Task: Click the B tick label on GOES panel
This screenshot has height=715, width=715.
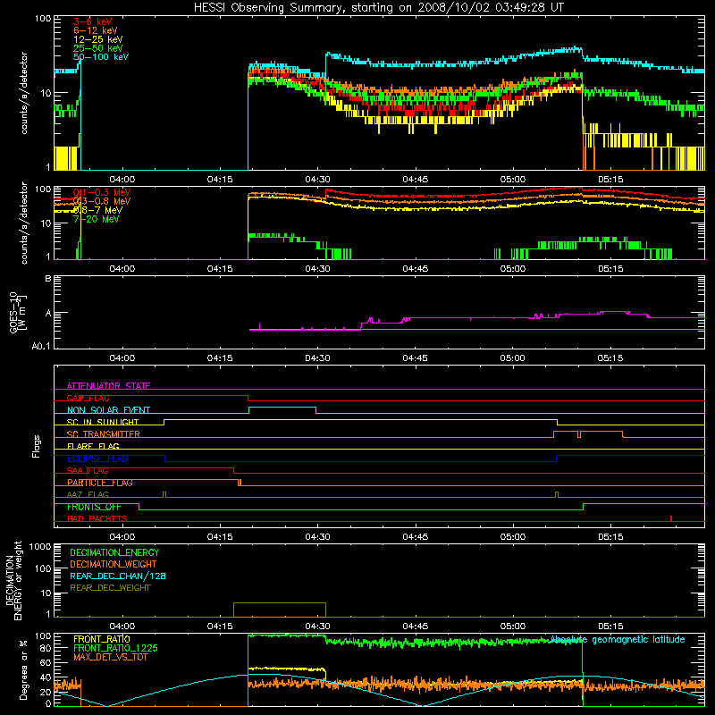Action: pyautogui.click(x=48, y=278)
